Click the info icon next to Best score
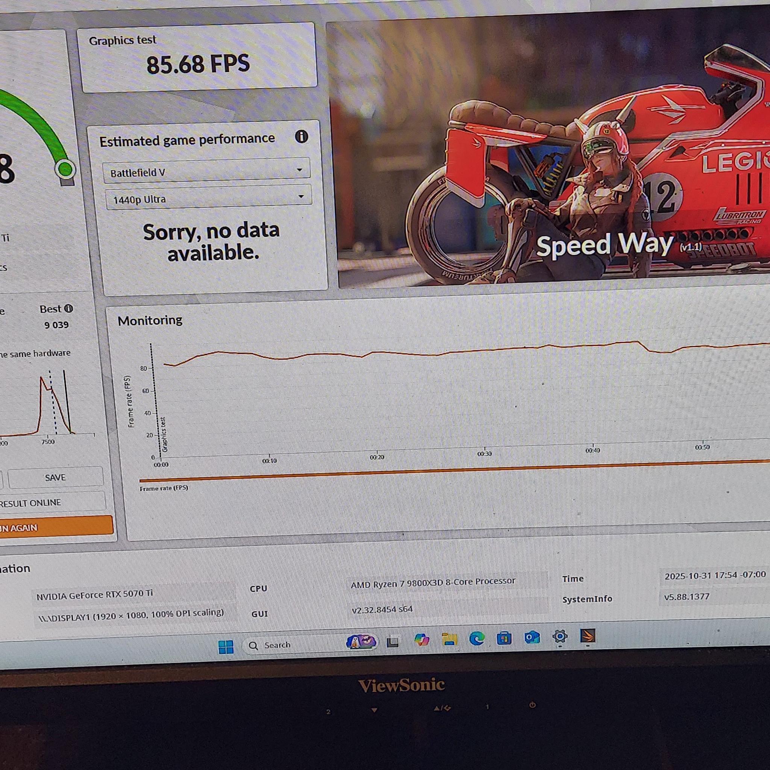Viewport: 770px width, 770px height. [x=68, y=309]
